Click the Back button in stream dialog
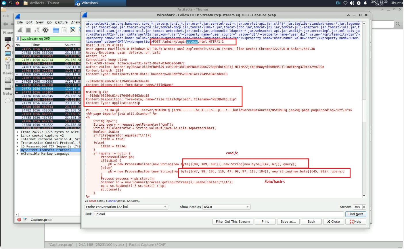 pos(311,221)
